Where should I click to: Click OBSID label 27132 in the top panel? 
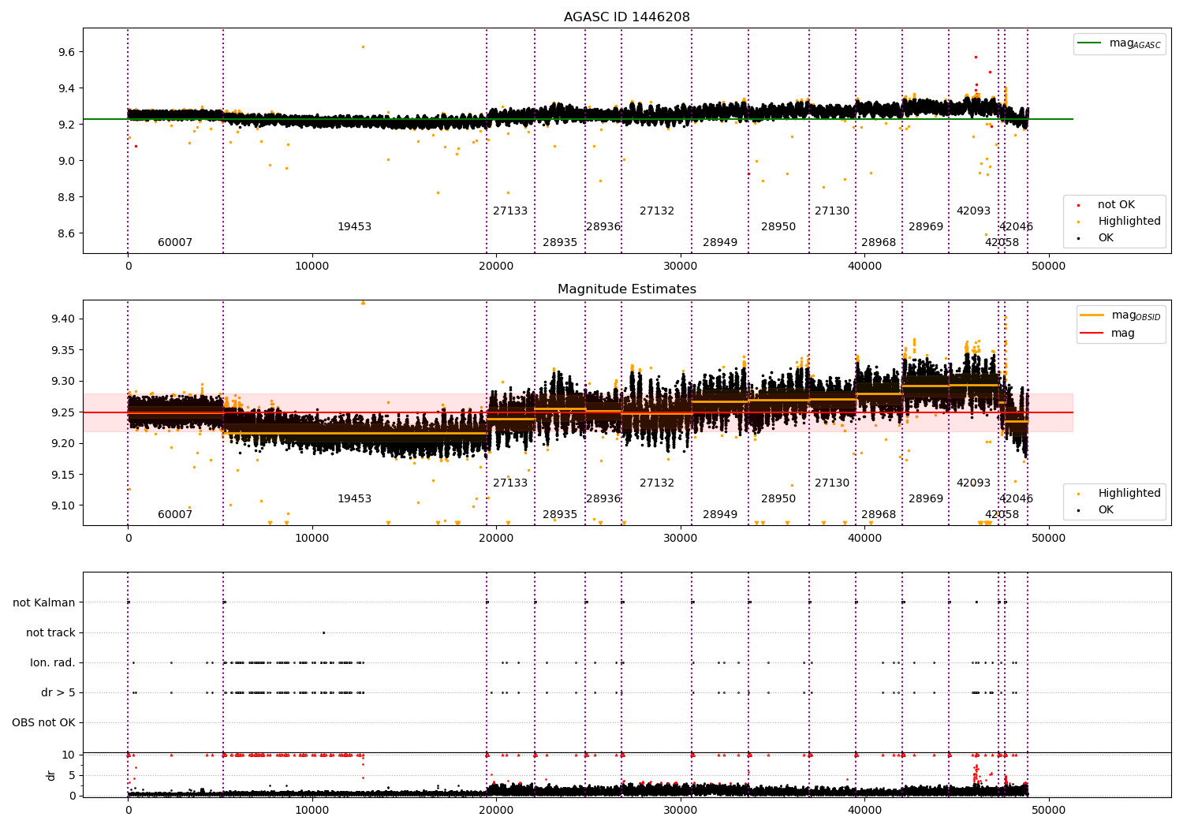tap(657, 211)
